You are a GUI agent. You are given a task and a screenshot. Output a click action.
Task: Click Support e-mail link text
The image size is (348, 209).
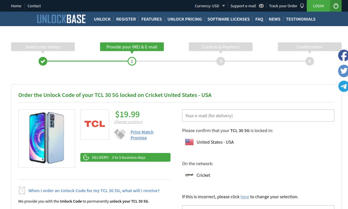coord(243,6)
